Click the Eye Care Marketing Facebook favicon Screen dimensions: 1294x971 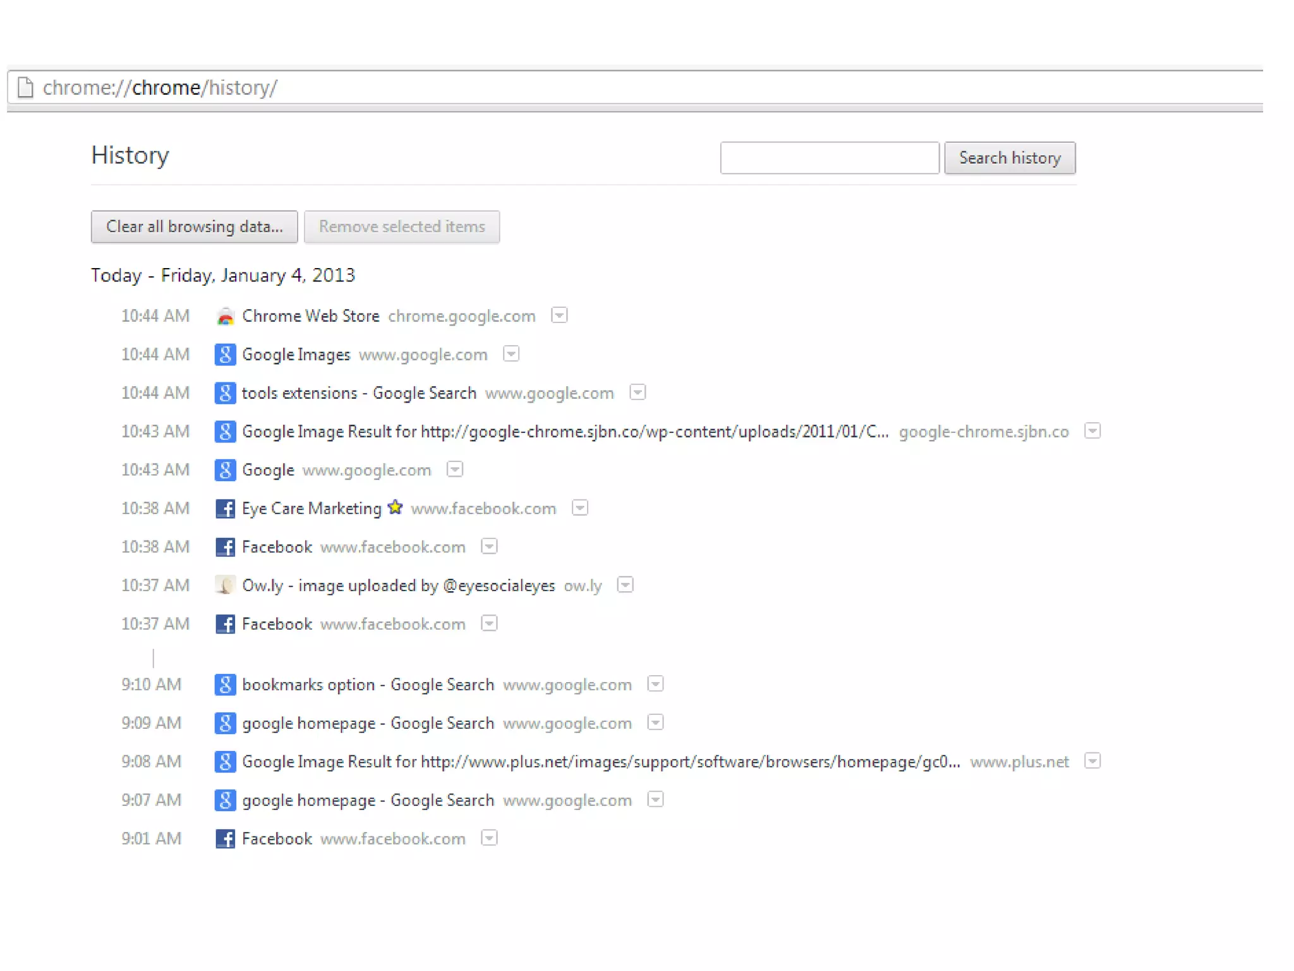225,509
